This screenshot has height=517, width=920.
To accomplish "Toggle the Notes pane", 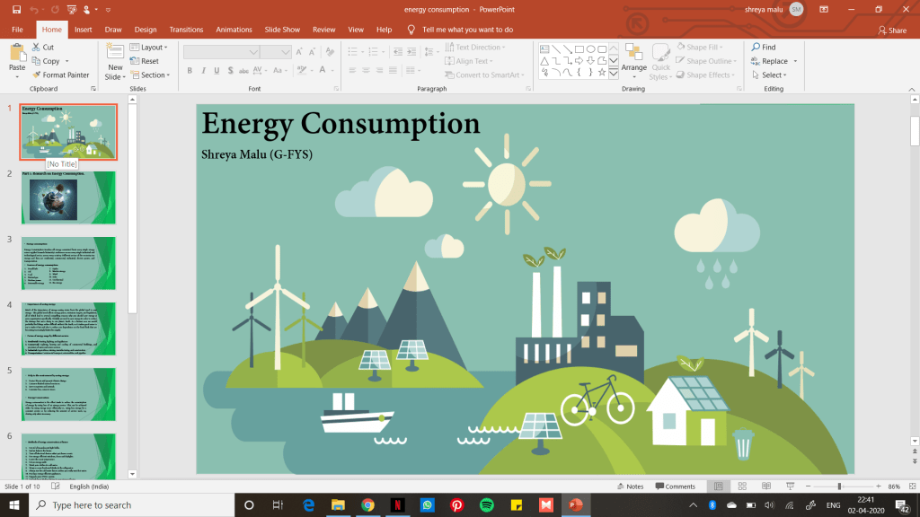I will [x=630, y=486].
